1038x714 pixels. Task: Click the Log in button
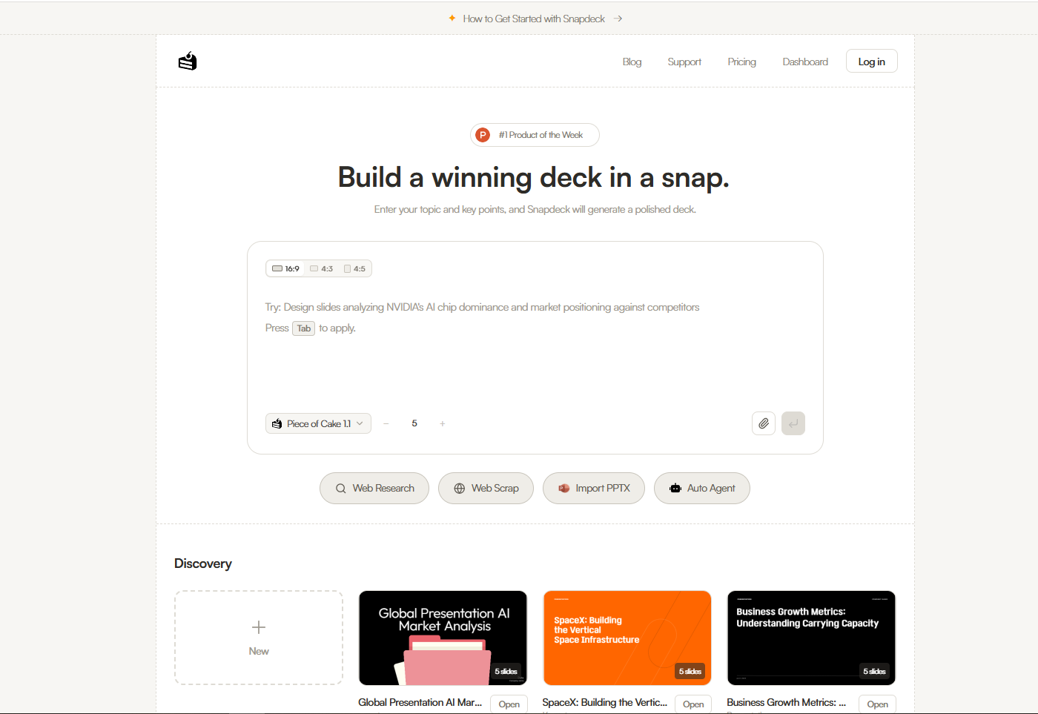pyautogui.click(x=872, y=61)
